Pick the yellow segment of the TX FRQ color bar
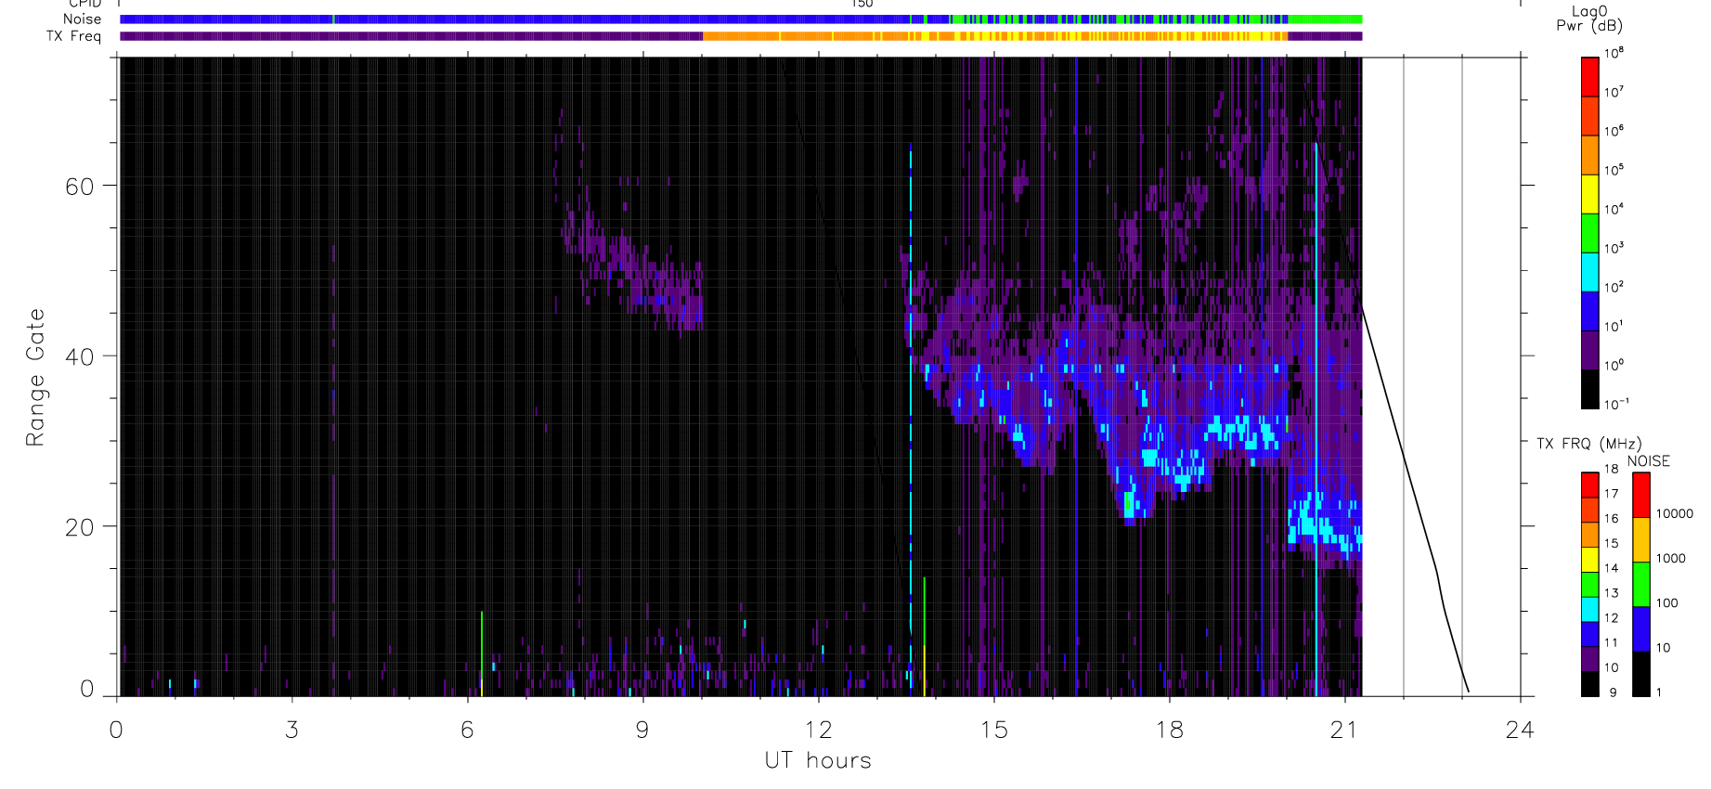 (x=1589, y=560)
